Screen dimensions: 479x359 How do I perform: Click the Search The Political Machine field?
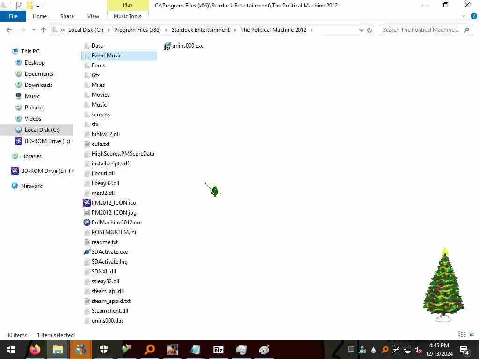pyautogui.click(x=426, y=30)
